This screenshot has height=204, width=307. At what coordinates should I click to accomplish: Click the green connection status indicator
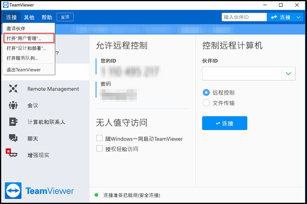point(96,195)
